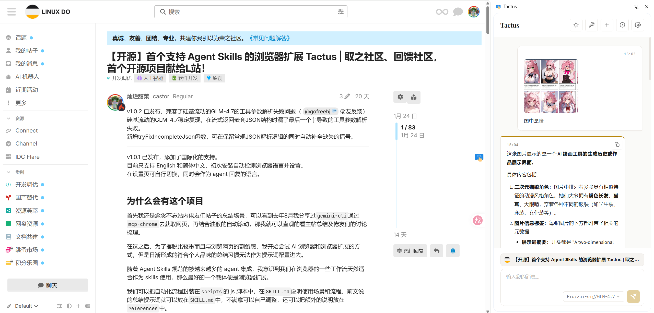This screenshot has height=313, width=654.
Task: Start a new chat with the plus icon
Action: pos(607,25)
